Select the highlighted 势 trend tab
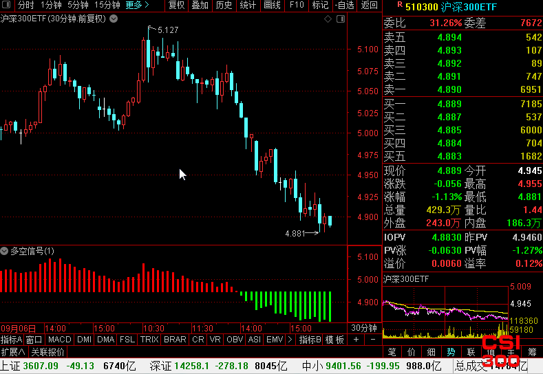The image size is (543, 374). (x=451, y=352)
